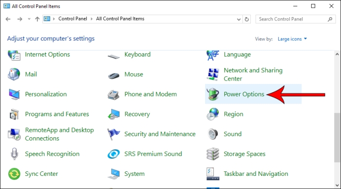
Task: Click the Personalization monitor icon
Action: click(14, 94)
